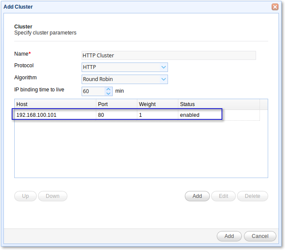Sort by Host column header
The width and height of the screenshot is (285, 250).
click(55, 104)
